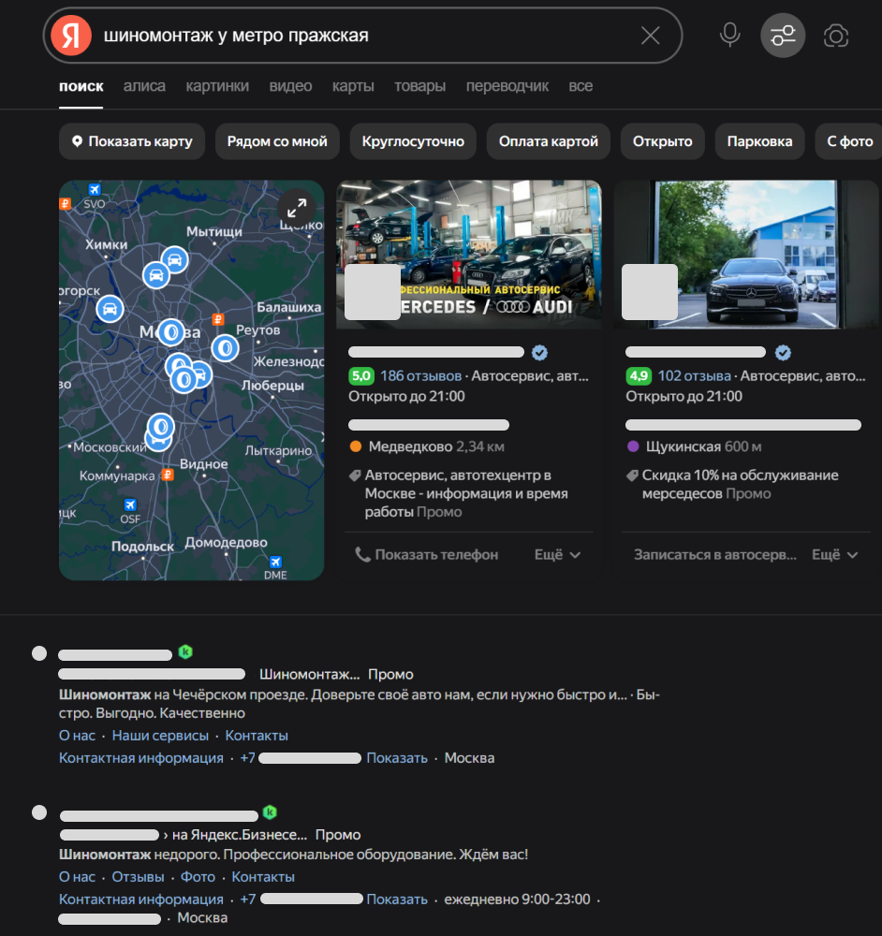Open the все services dropdown
The width and height of the screenshot is (882, 936).
[x=581, y=85]
